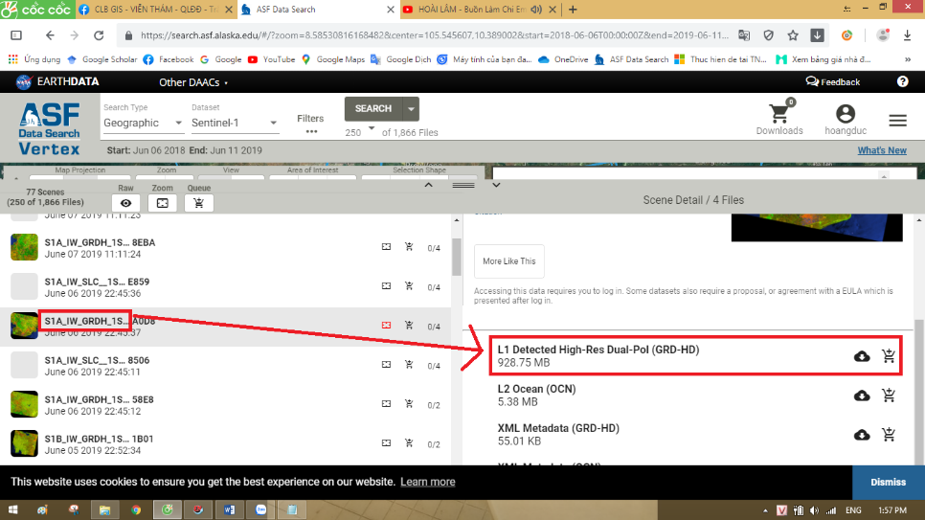Click the SEARCH button
925x520 pixels.
coord(373,108)
